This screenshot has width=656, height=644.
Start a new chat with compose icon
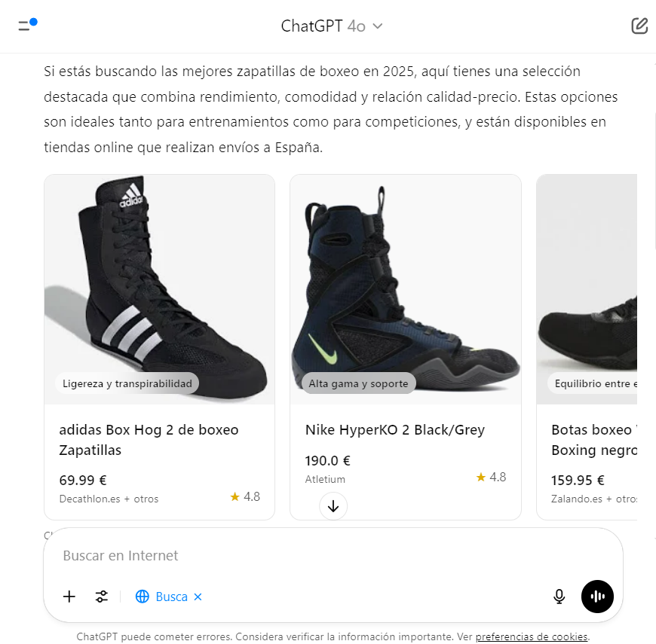pyautogui.click(x=639, y=26)
